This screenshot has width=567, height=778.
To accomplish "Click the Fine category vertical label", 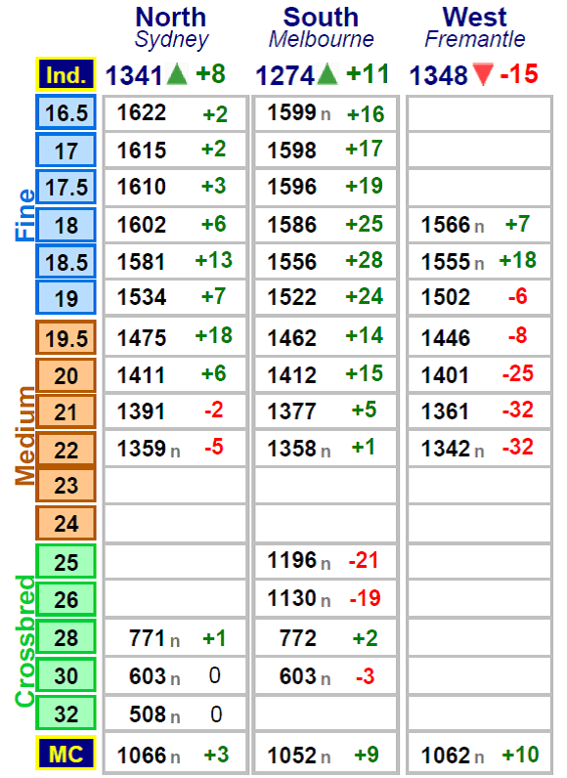I will tap(24, 215).
